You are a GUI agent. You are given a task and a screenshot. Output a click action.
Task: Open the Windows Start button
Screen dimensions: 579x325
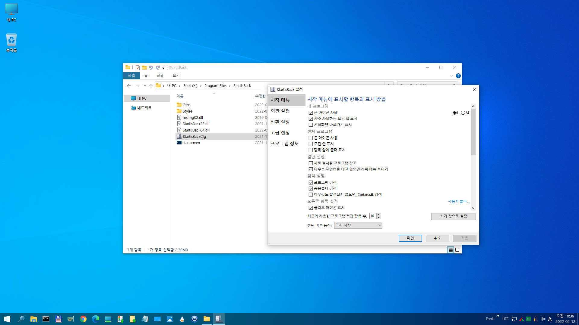(x=7, y=319)
